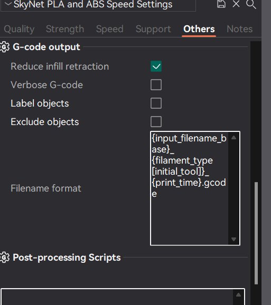The height and width of the screenshot is (305, 271).
Task: Open the Speed tab
Action: pos(109,29)
